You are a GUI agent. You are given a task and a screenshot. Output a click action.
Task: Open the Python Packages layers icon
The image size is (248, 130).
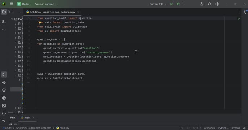4,90
